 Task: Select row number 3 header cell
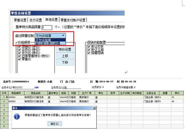4,105
